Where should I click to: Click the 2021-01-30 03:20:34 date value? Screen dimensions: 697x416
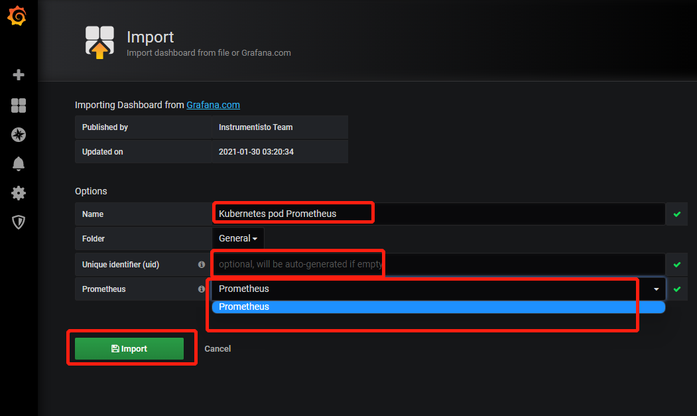click(x=256, y=152)
